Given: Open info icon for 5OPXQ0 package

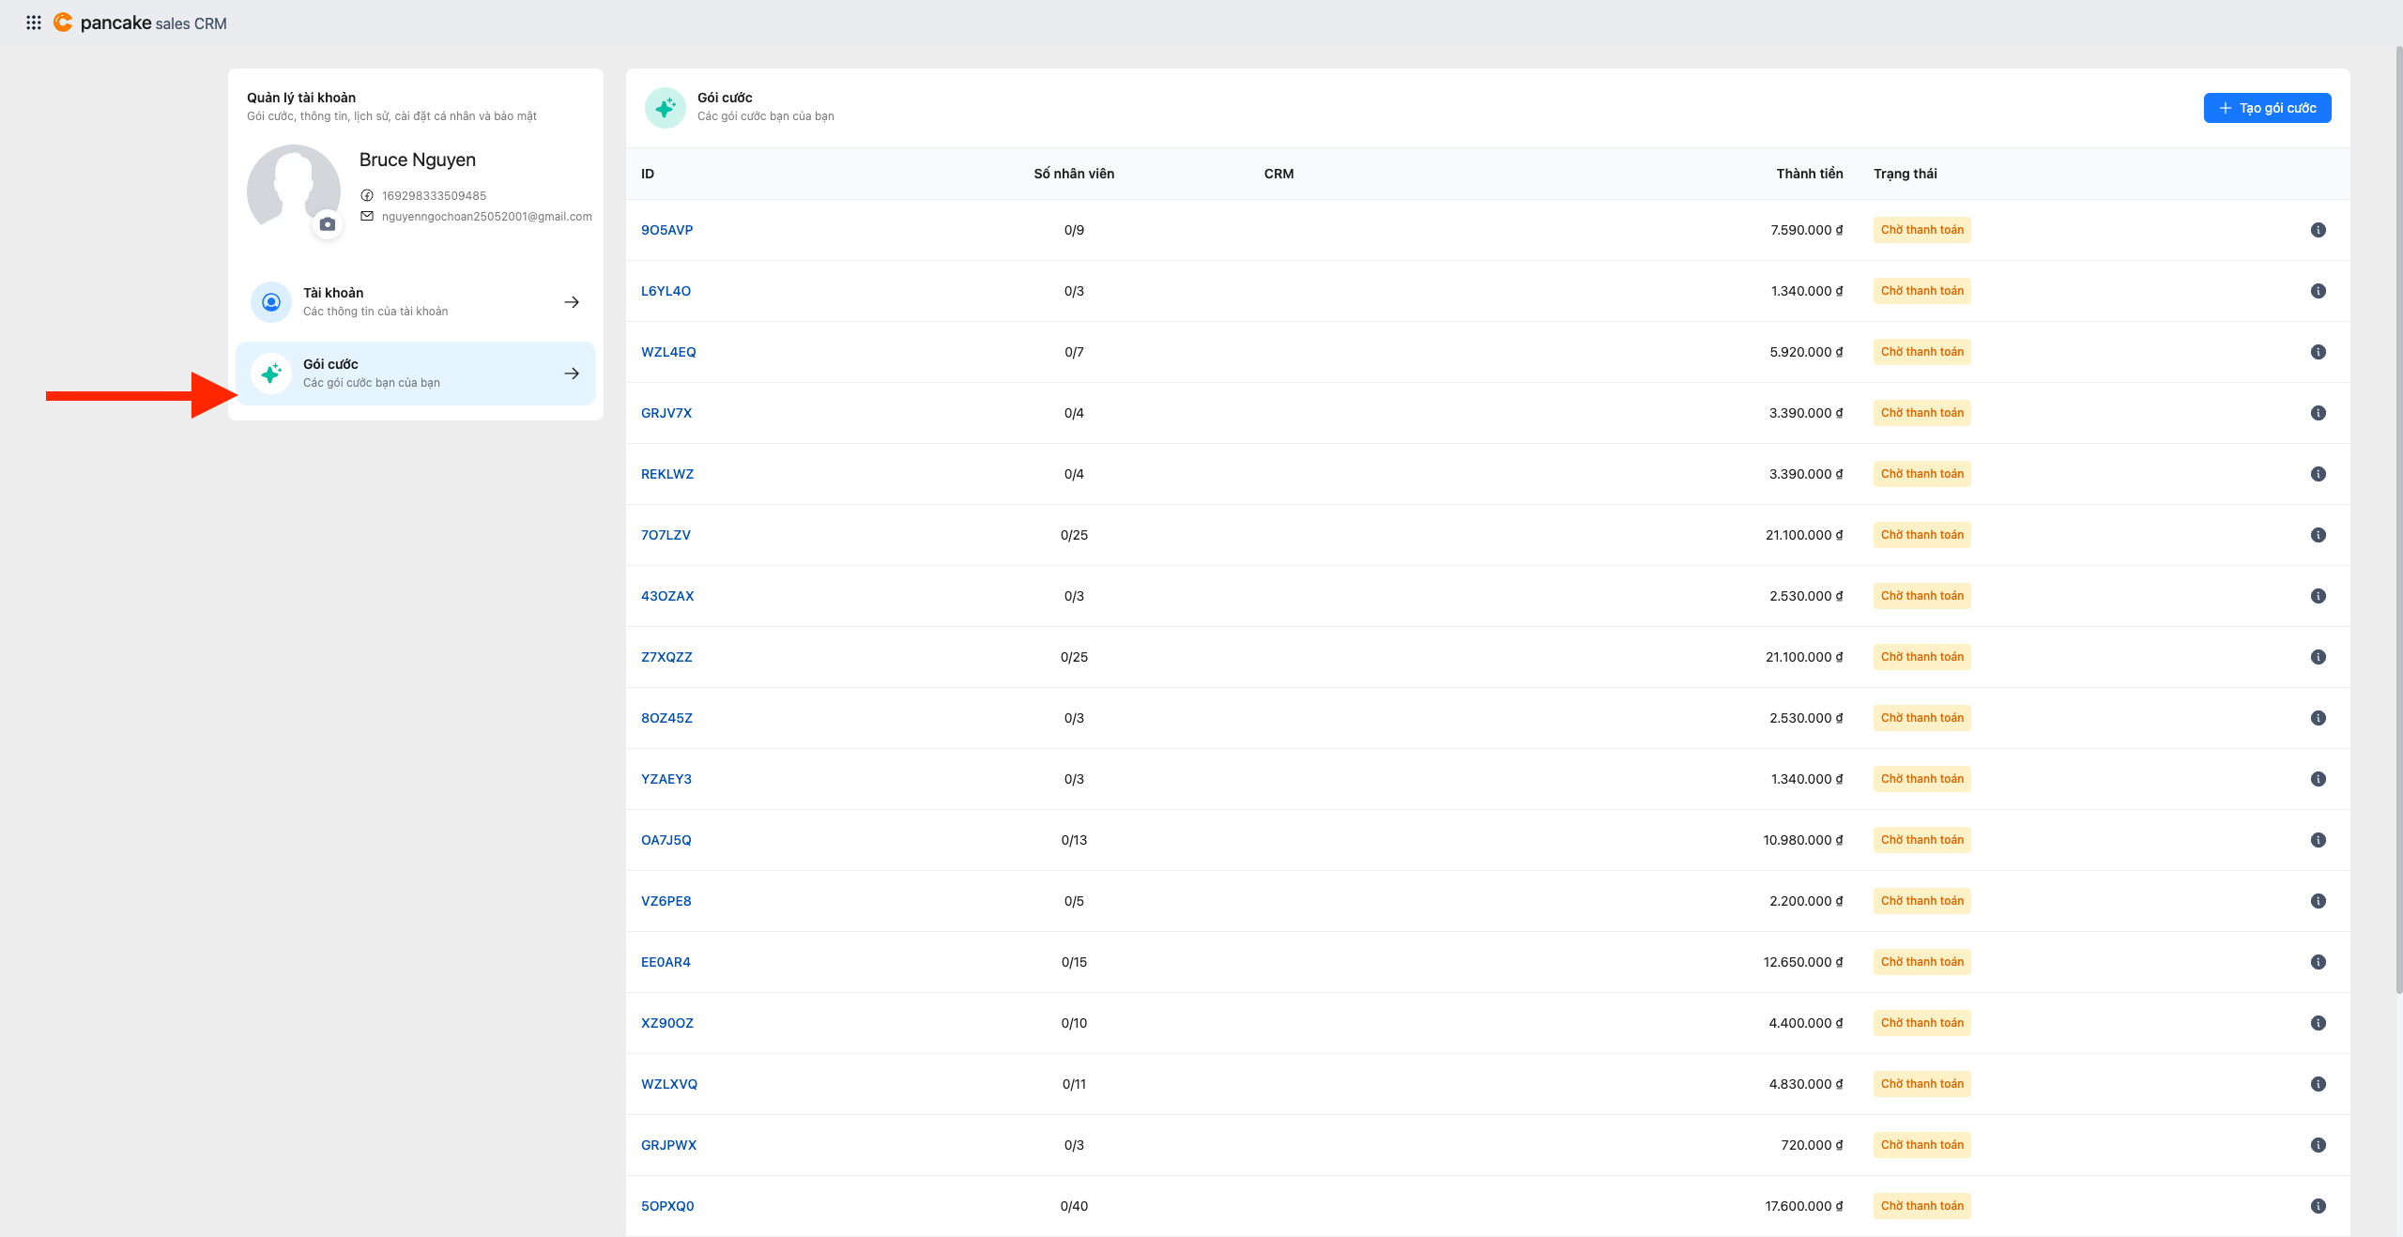Looking at the screenshot, I should point(2318,1206).
